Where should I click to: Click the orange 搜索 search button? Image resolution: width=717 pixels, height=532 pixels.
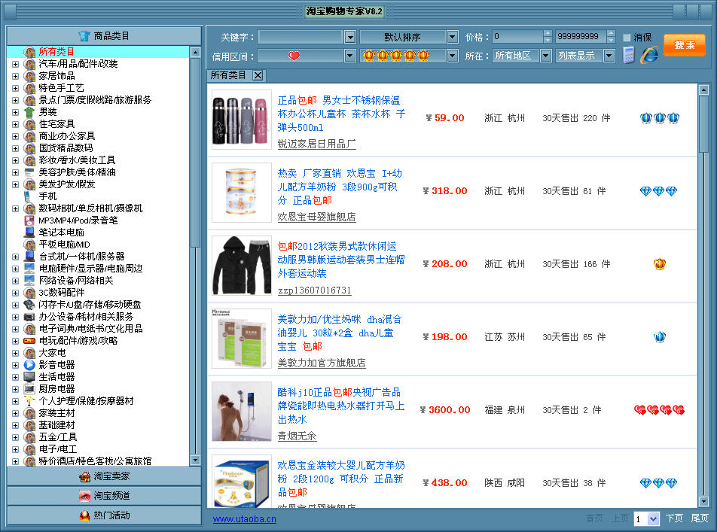click(x=684, y=45)
